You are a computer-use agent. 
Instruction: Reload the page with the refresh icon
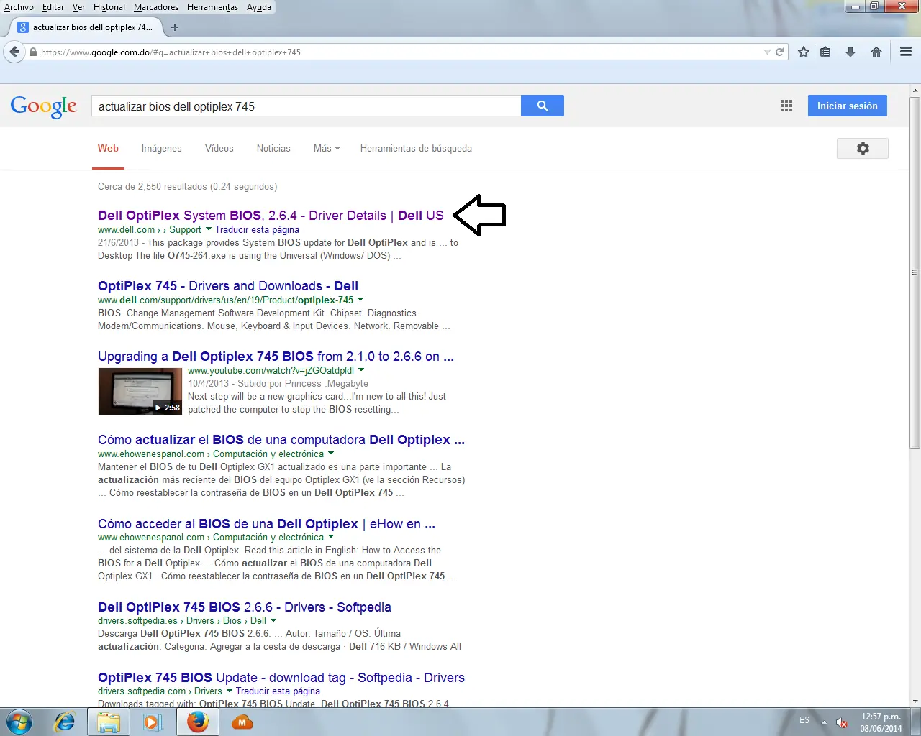click(x=779, y=52)
